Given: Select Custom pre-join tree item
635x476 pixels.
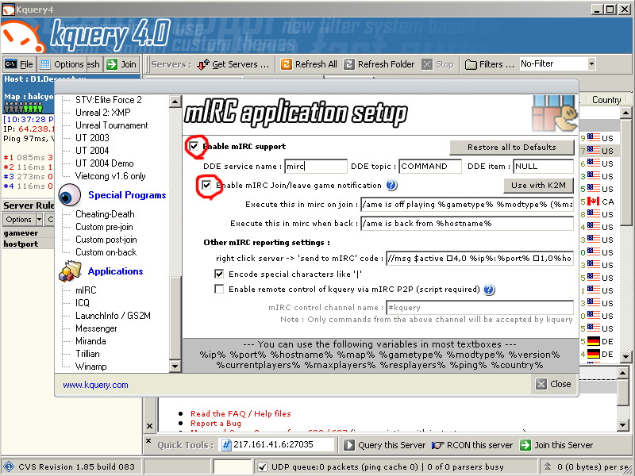Looking at the screenshot, I should [x=104, y=227].
